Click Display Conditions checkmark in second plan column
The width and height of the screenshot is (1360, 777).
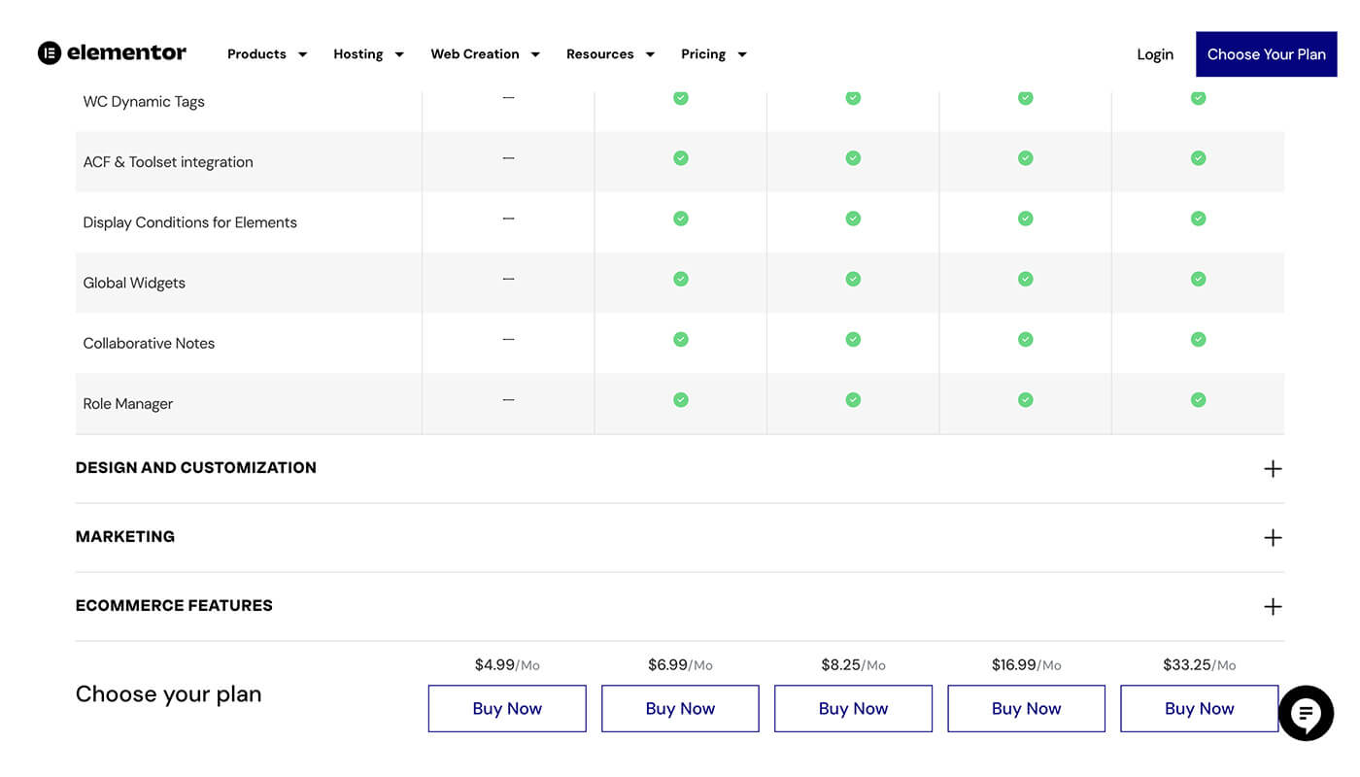click(x=681, y=219)
